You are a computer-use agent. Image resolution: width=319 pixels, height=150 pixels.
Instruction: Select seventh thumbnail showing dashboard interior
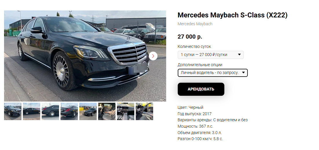click(x=126, y=111)
